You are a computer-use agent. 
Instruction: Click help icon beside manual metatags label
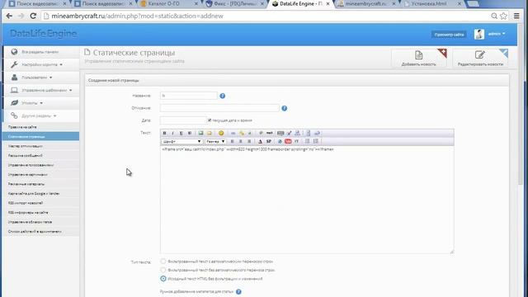coord(238,291)
